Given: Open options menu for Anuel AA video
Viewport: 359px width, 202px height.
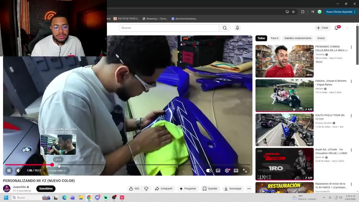Looking at the screenshot, I should [351, 150].
